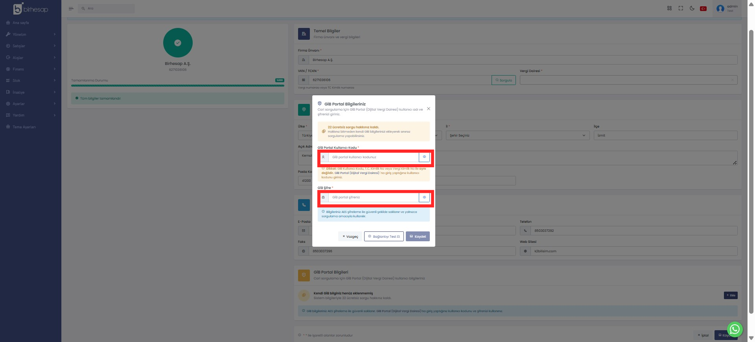
Task: Focus the GİB portal kullanıcı kodunuz field
Action: [374, 157]
